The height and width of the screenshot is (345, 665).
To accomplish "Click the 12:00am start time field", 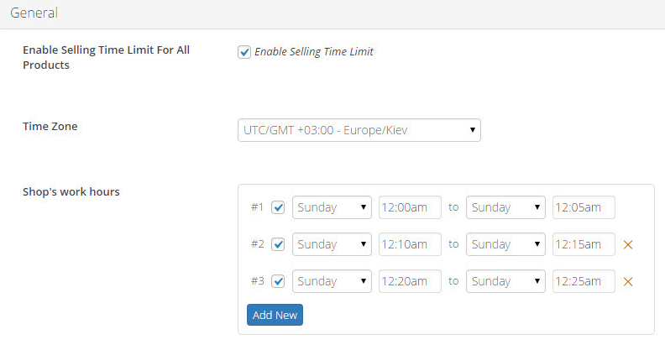I will click(x=410, y=207).
